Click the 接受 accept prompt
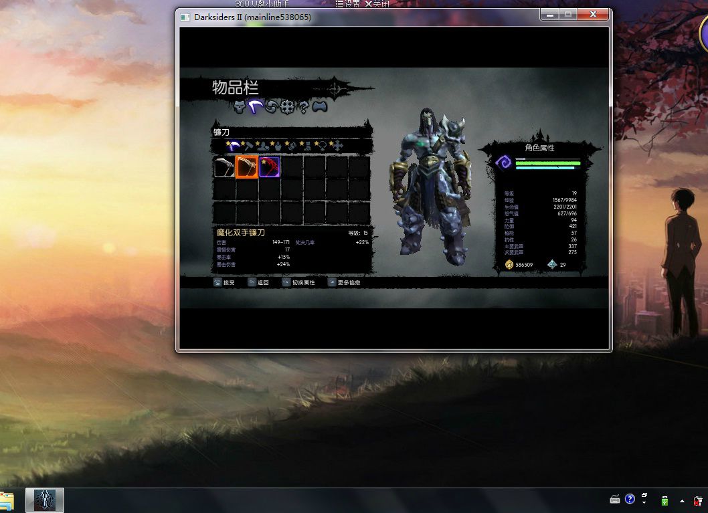 tap(224, 282)
